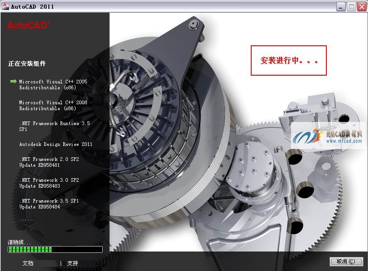Viewport: 368px width, 271px height.
Task: Select 'Autodesk Design Review 2011' text
Action: coord(56,144)
